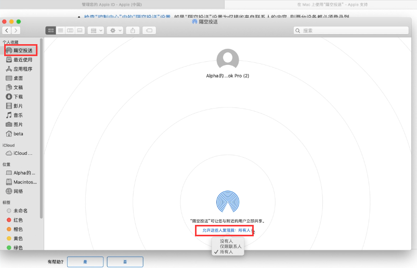Open the group-by arrangement dropdown
Screen dimensions: 417x268
[x=96, y=31]
